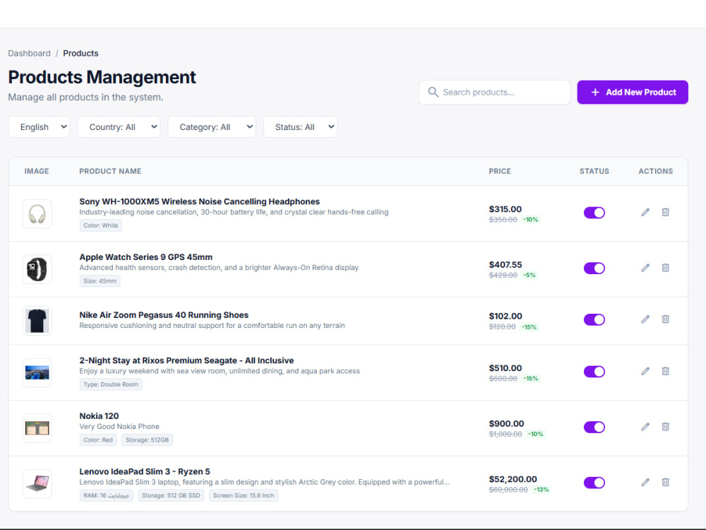
Task: Select the Apple Watch Series 9 GPS 45mm title
Action: point(146,257)
